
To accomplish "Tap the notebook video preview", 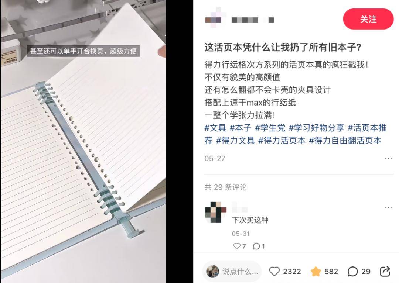I will [83, 142].
